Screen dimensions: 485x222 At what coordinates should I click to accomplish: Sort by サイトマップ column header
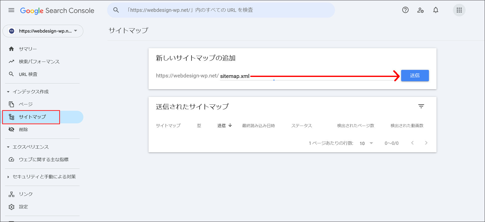[168, 125]
